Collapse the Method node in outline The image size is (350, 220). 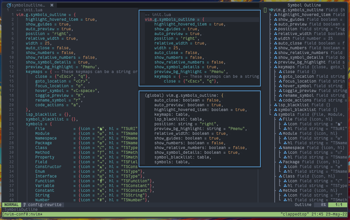(x=281, y=190)
